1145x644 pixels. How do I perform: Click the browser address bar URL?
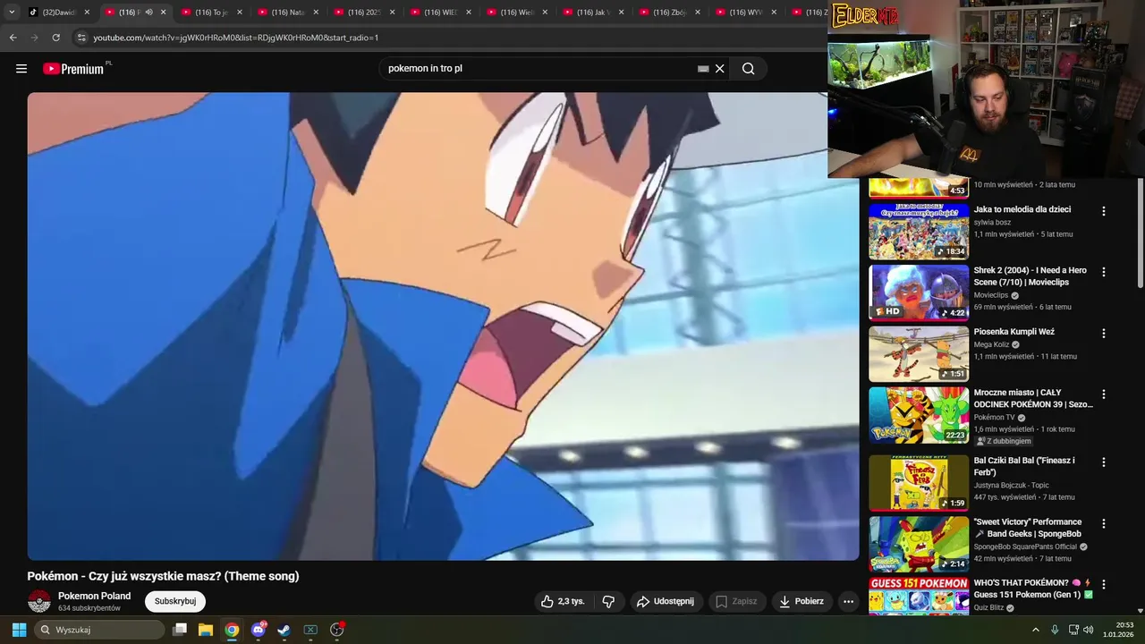coord(236,38)
